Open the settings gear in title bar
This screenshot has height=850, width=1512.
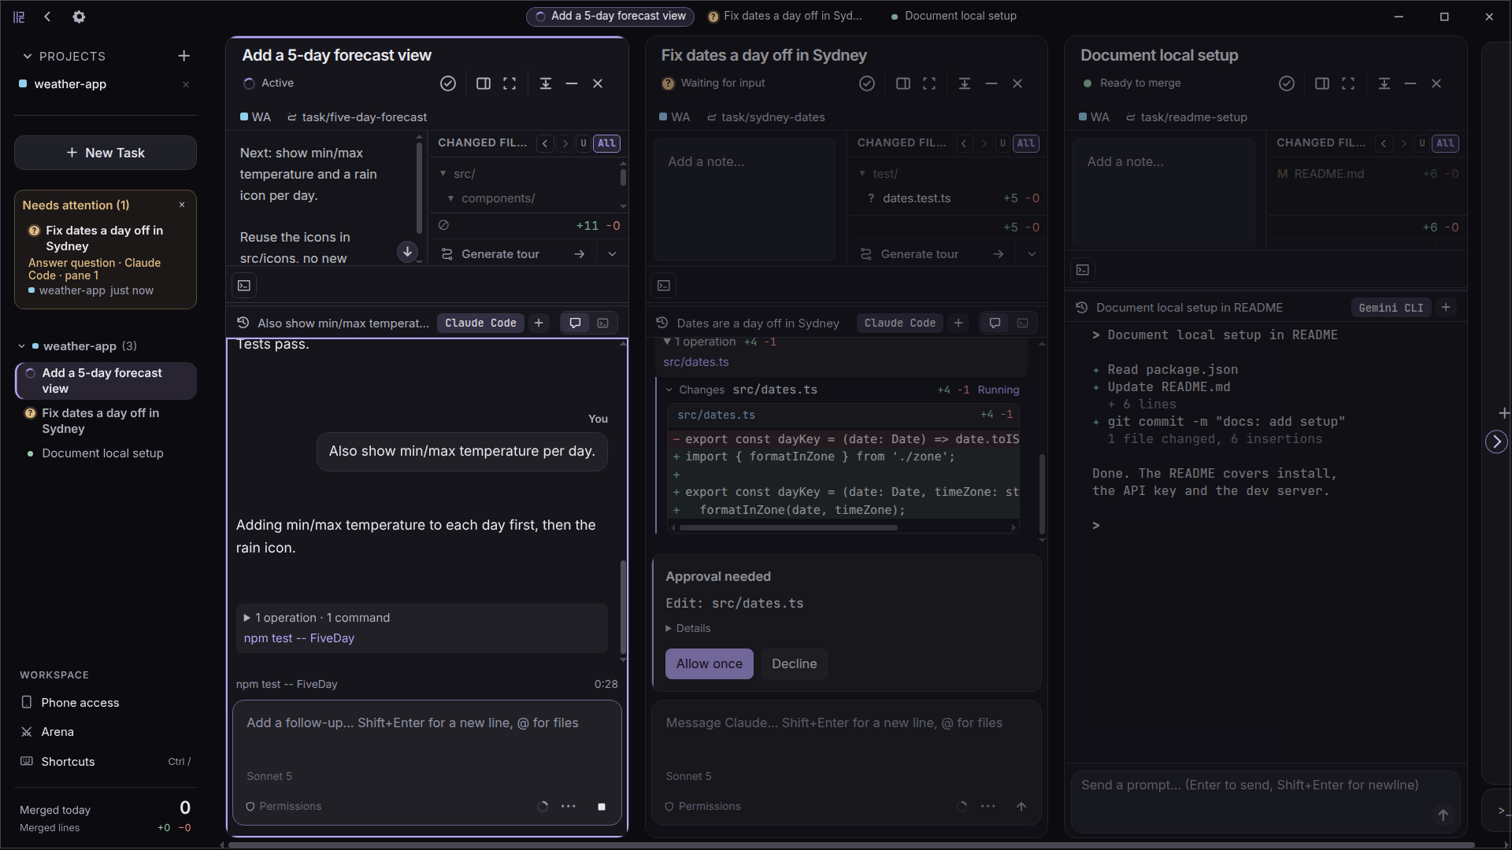coord(79,17)
